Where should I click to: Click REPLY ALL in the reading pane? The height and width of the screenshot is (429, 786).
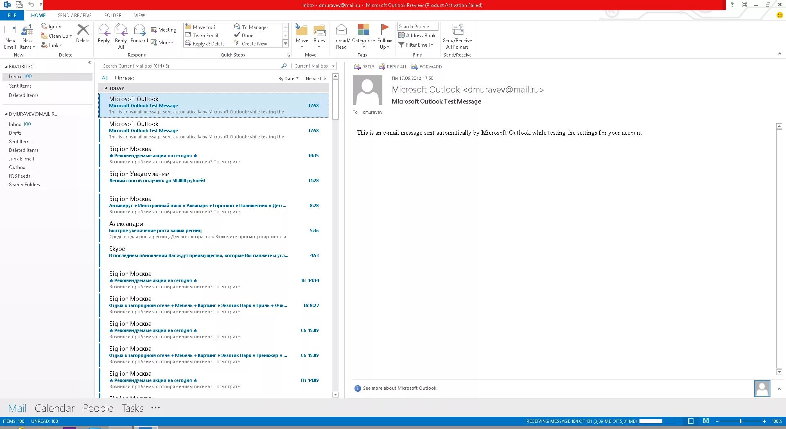click(x=393, y=67)
